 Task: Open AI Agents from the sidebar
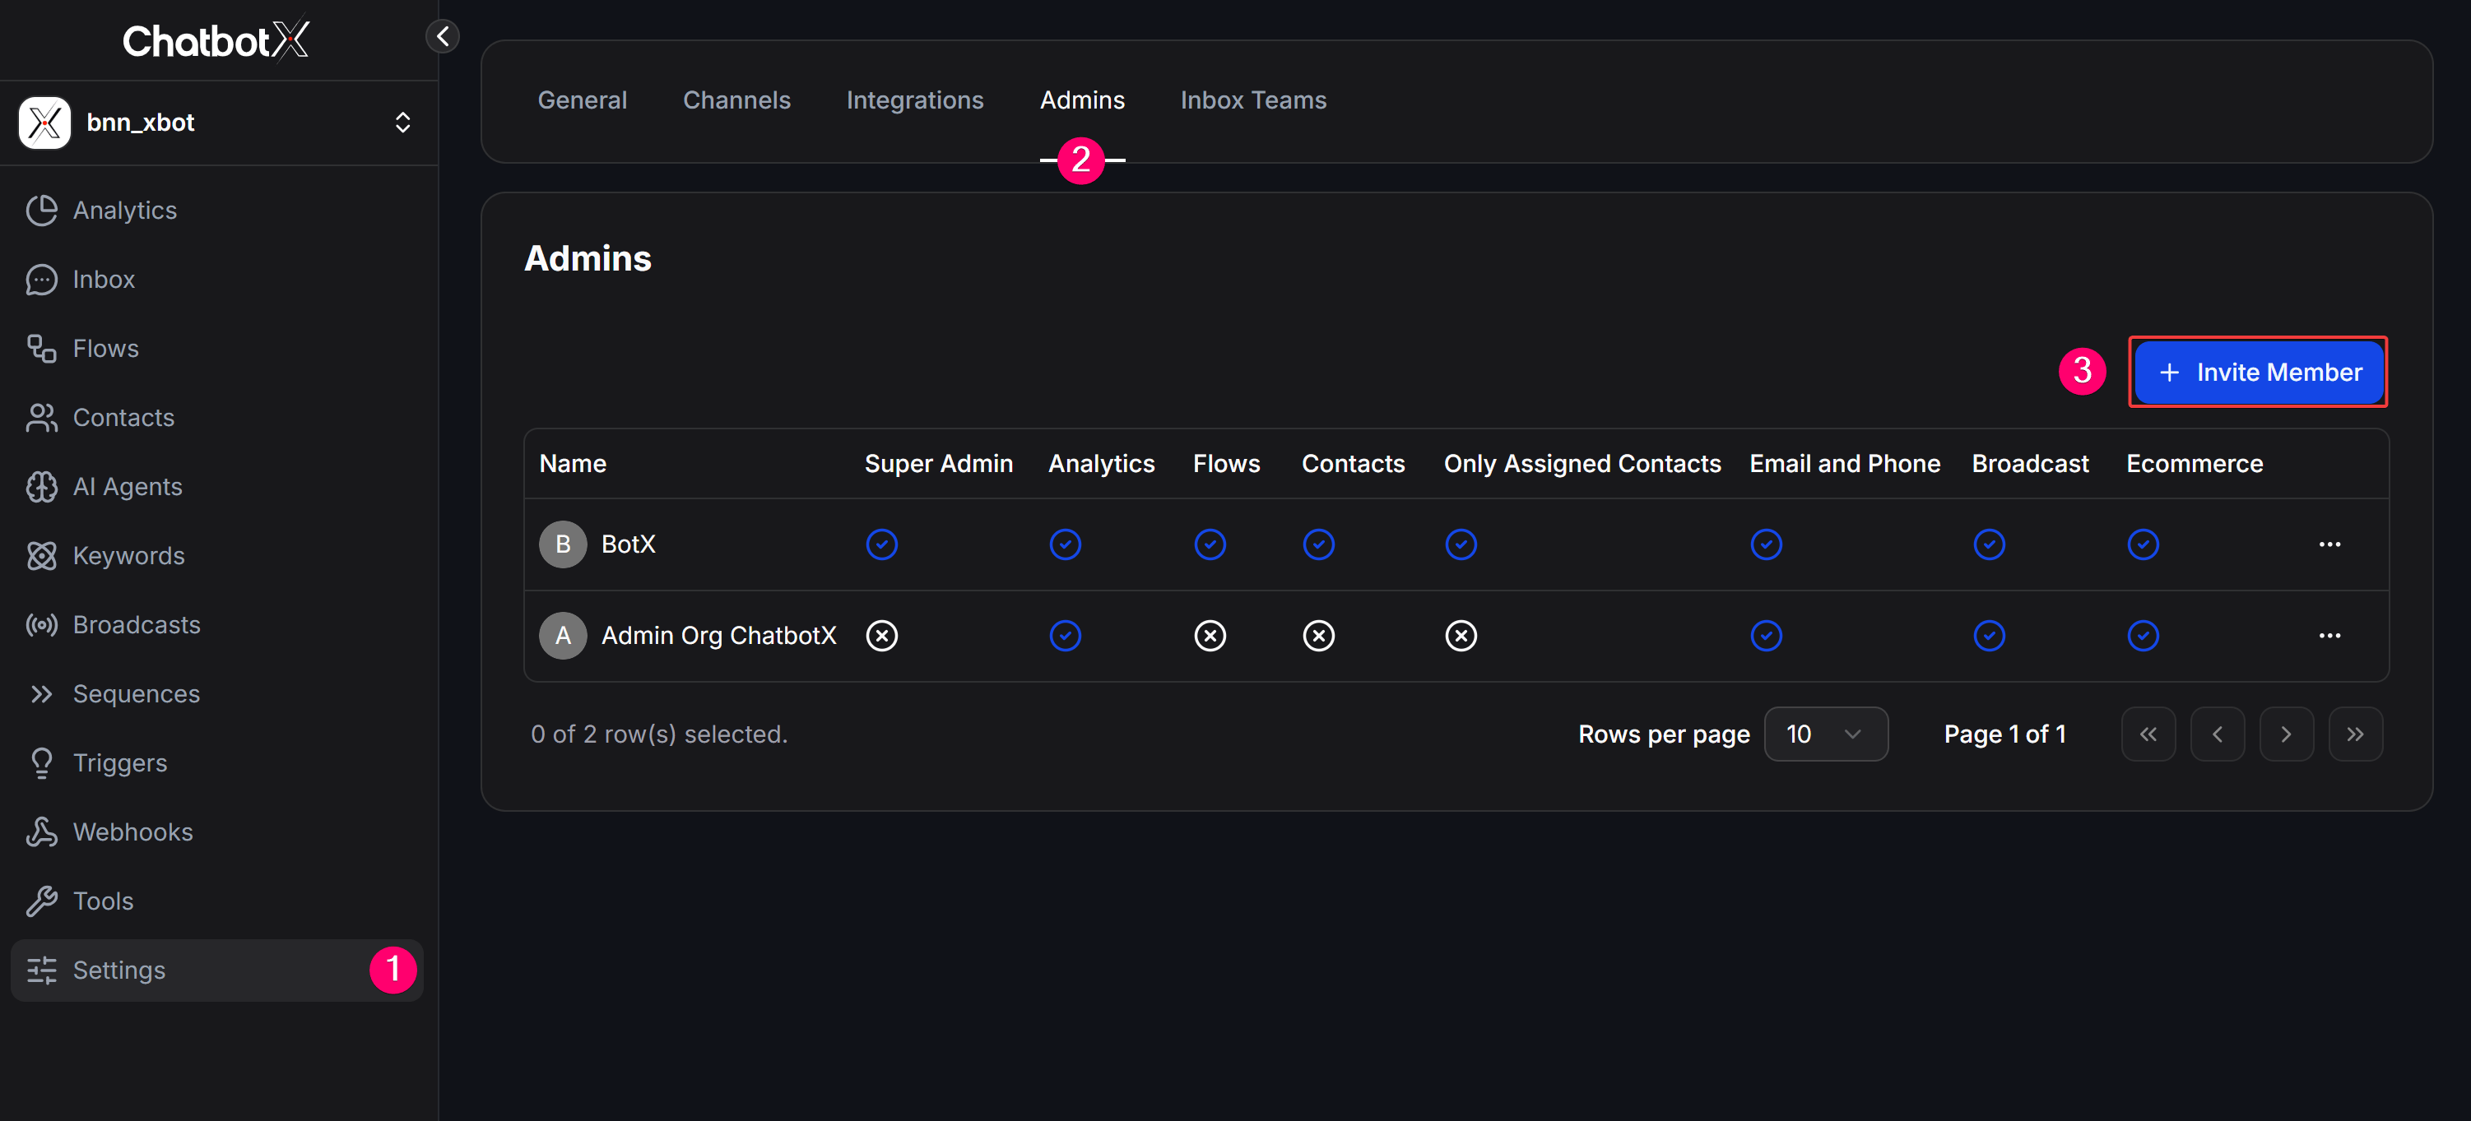point(128,486)
